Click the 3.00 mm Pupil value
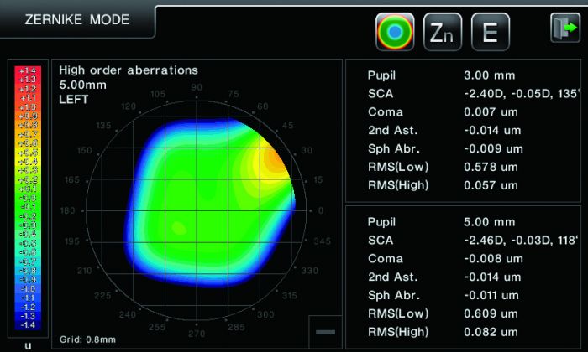Screen dimensions: 588x352 [489, 75]
